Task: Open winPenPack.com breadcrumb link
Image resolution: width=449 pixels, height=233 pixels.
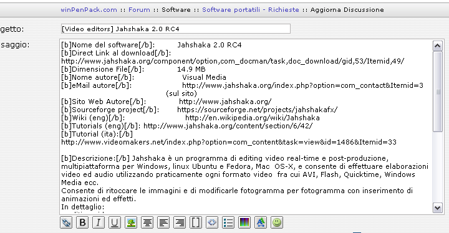Action: click(x=89, y=10)
